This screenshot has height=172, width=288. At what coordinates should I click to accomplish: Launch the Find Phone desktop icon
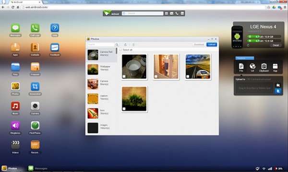(35, 126)
